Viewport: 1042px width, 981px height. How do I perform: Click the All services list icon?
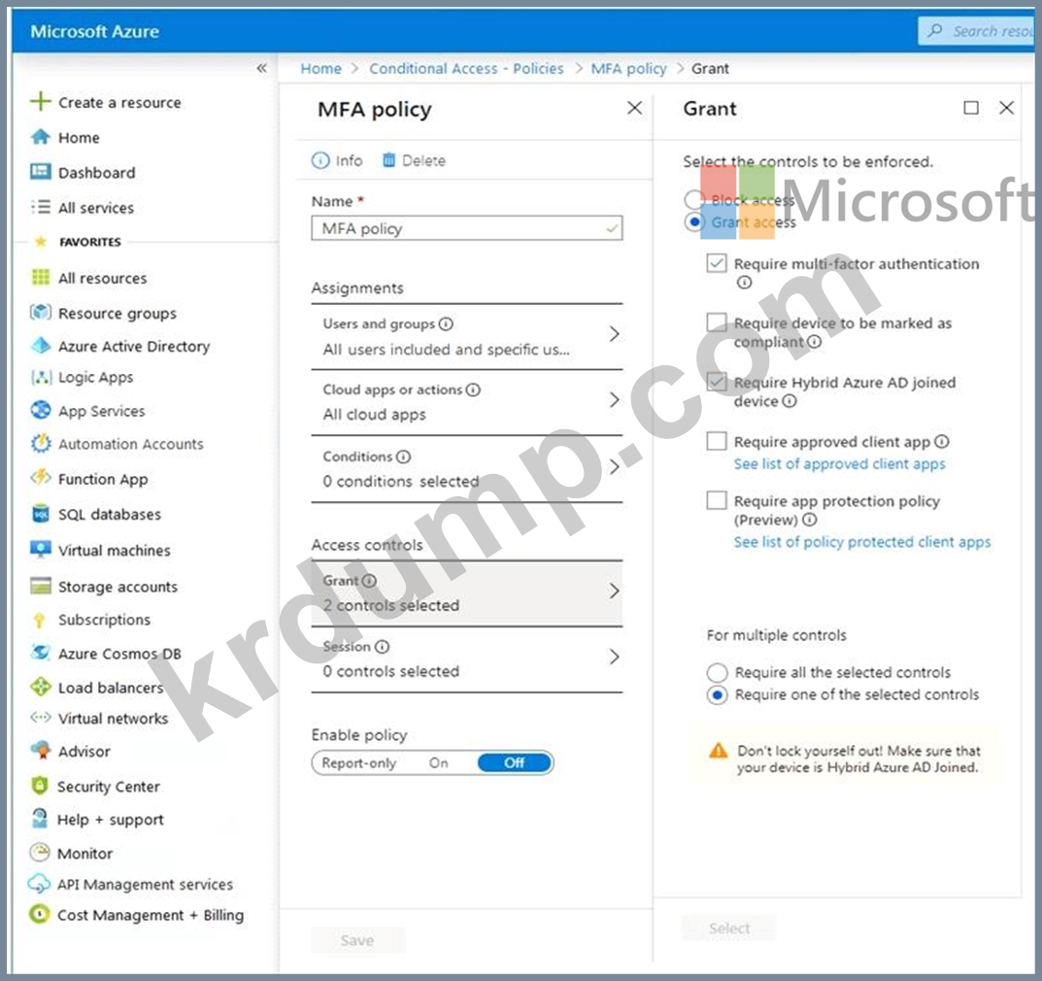[x=41, y=207]
